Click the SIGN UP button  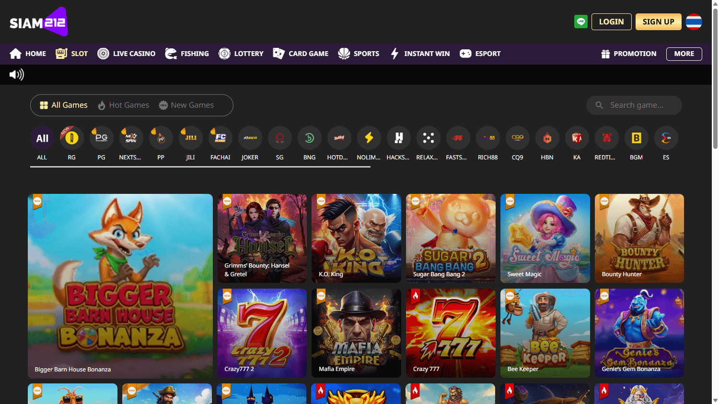(658, 22)
